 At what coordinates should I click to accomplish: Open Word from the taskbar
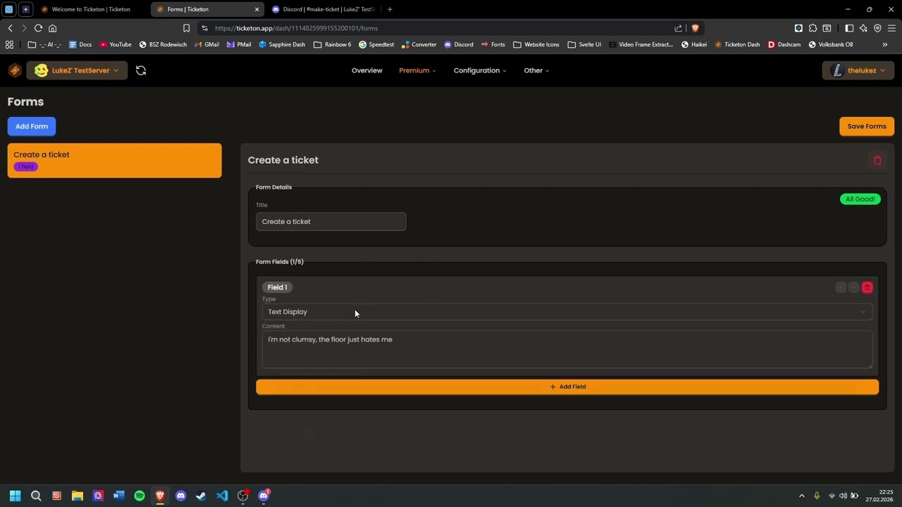coord(118,496)
